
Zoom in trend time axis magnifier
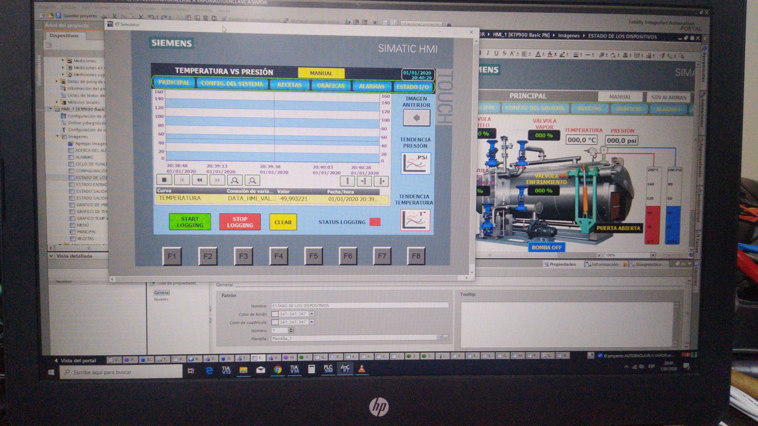(x=235, y=181)
